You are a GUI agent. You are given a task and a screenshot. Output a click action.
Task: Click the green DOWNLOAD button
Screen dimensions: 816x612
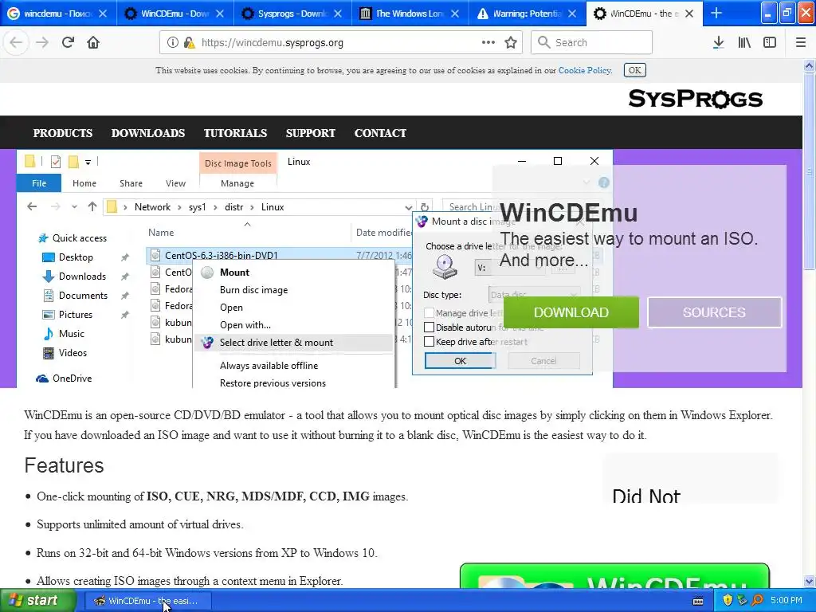pos(571,312)
